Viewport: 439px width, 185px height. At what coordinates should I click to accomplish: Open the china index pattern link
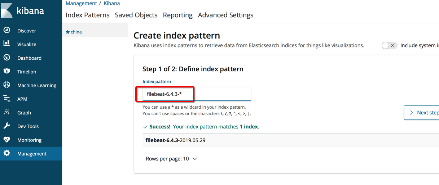[x=76, y=32]
